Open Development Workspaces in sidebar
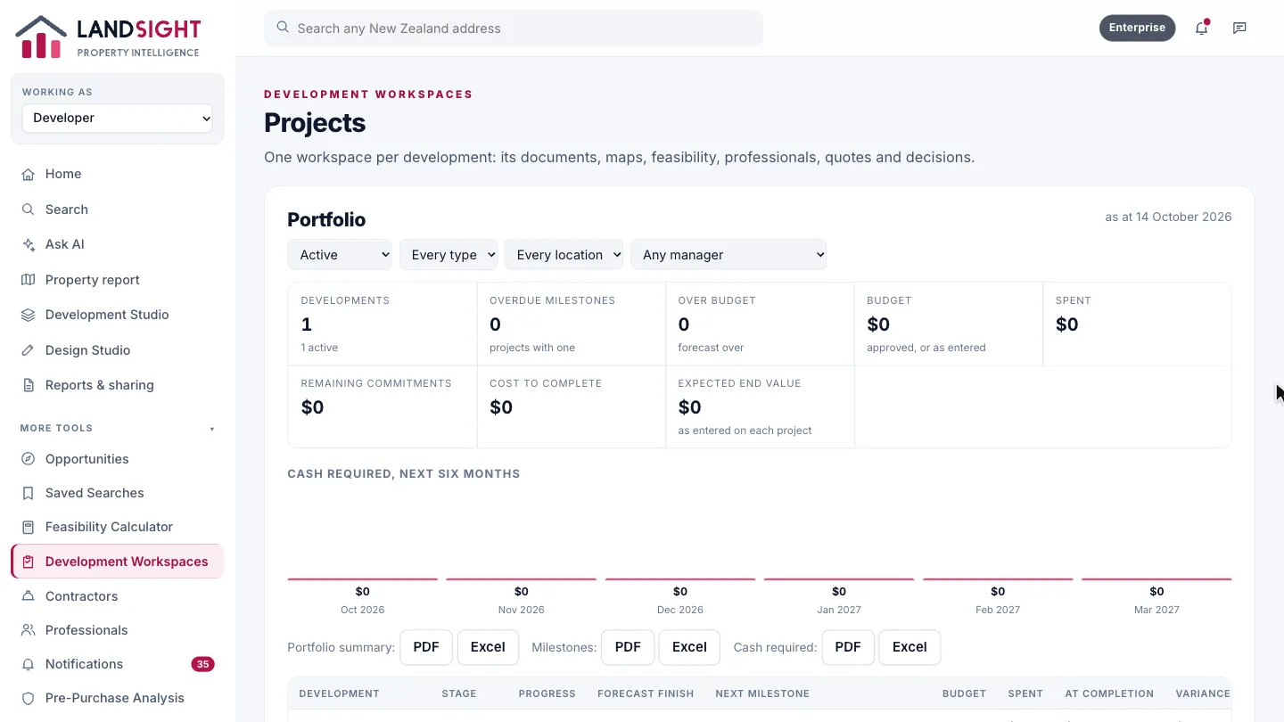The width and height of the screenshot is (1284, 722). pos(118,562)
